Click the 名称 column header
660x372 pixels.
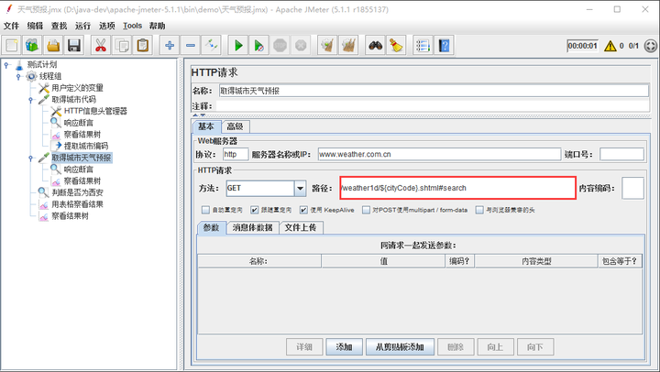[x=258, y=261]
